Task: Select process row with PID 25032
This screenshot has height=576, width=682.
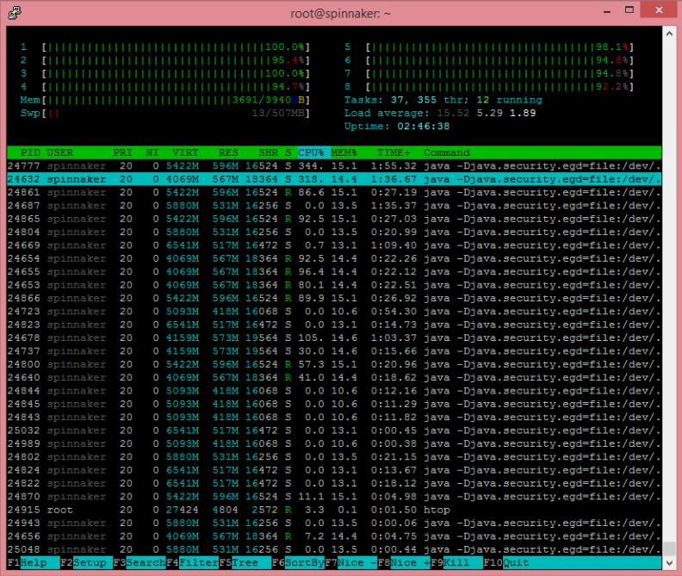Action: [334, 430]
